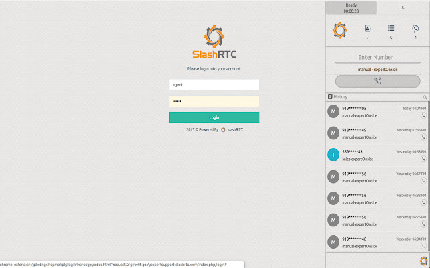Click phone icon for 919********48 entry

pyautogui.click(x=423, y=246)
